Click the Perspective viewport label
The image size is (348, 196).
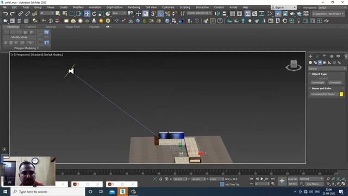pos(23,54)
